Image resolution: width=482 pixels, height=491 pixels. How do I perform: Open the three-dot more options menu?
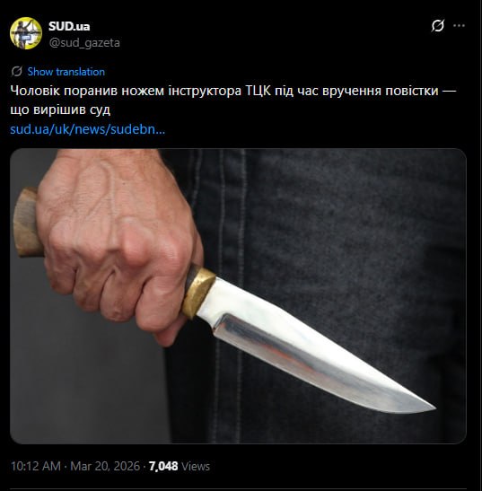(459, 26)
